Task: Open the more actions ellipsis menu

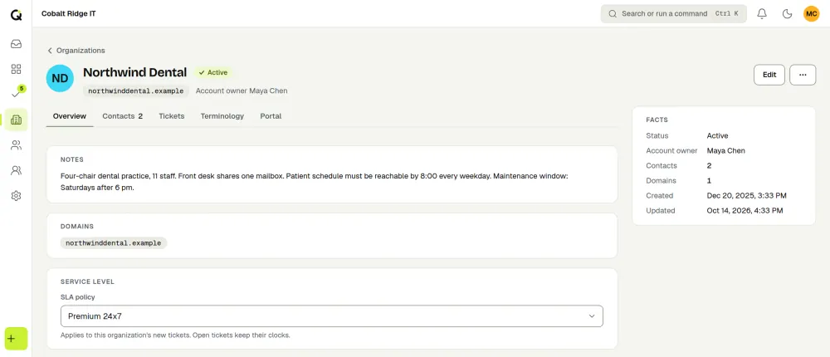Action: pos(803,75)
